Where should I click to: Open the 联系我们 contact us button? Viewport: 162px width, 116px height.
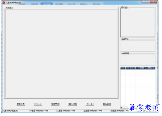[x=107, y=104]
